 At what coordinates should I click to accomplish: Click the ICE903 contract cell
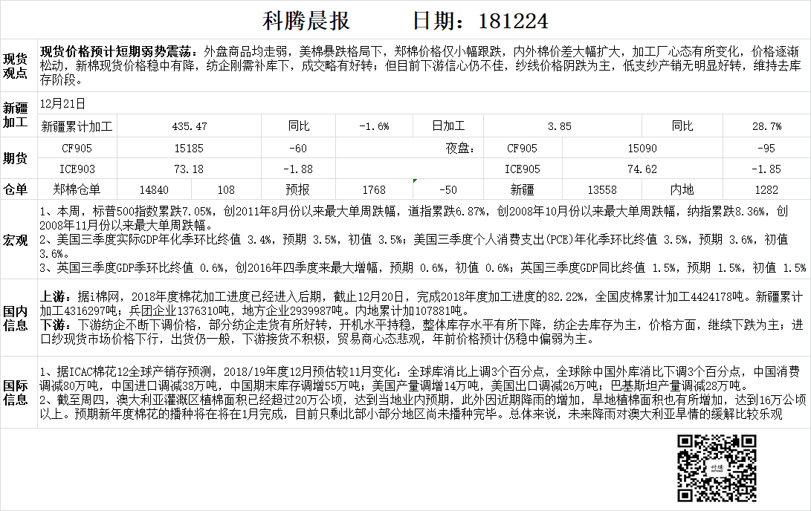pos(77,169)
